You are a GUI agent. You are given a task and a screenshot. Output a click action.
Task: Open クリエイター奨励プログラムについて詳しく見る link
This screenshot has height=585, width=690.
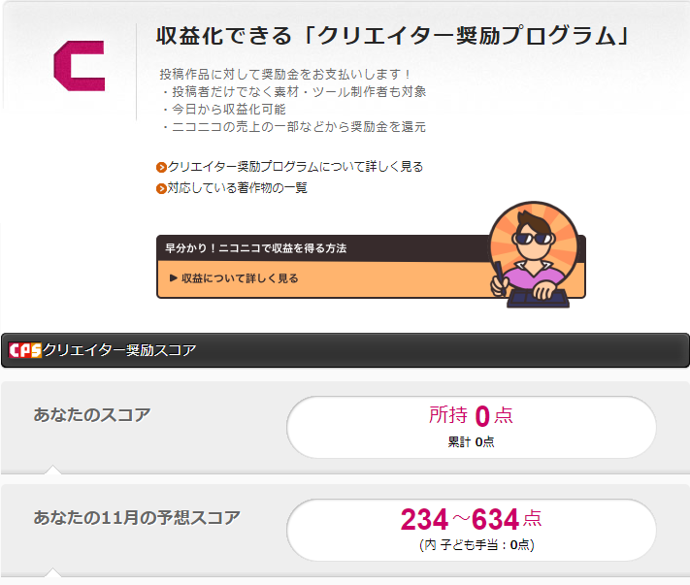(295, 167)
